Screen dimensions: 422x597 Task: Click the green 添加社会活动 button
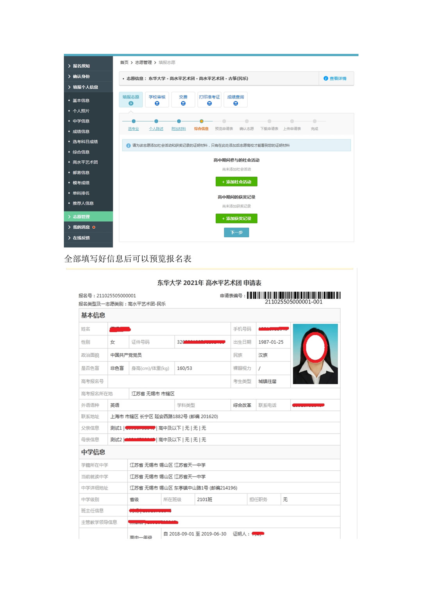click(236, 182)
